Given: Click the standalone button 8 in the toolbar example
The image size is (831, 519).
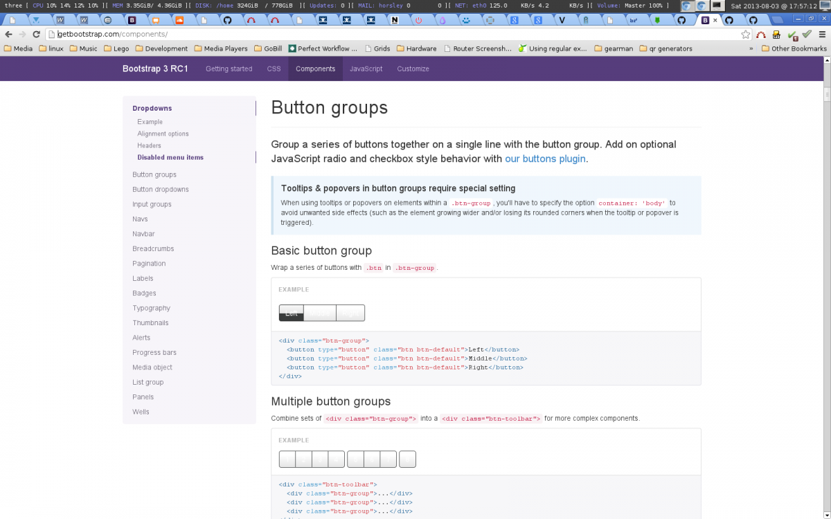Looking at the screenshot, I should [408, 459].
